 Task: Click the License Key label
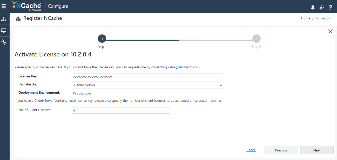pos(28,76)
